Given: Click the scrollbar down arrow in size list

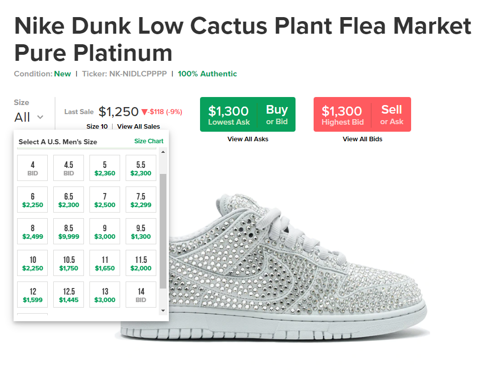Looking at the screenshot, I should click(x=163, y=311).
